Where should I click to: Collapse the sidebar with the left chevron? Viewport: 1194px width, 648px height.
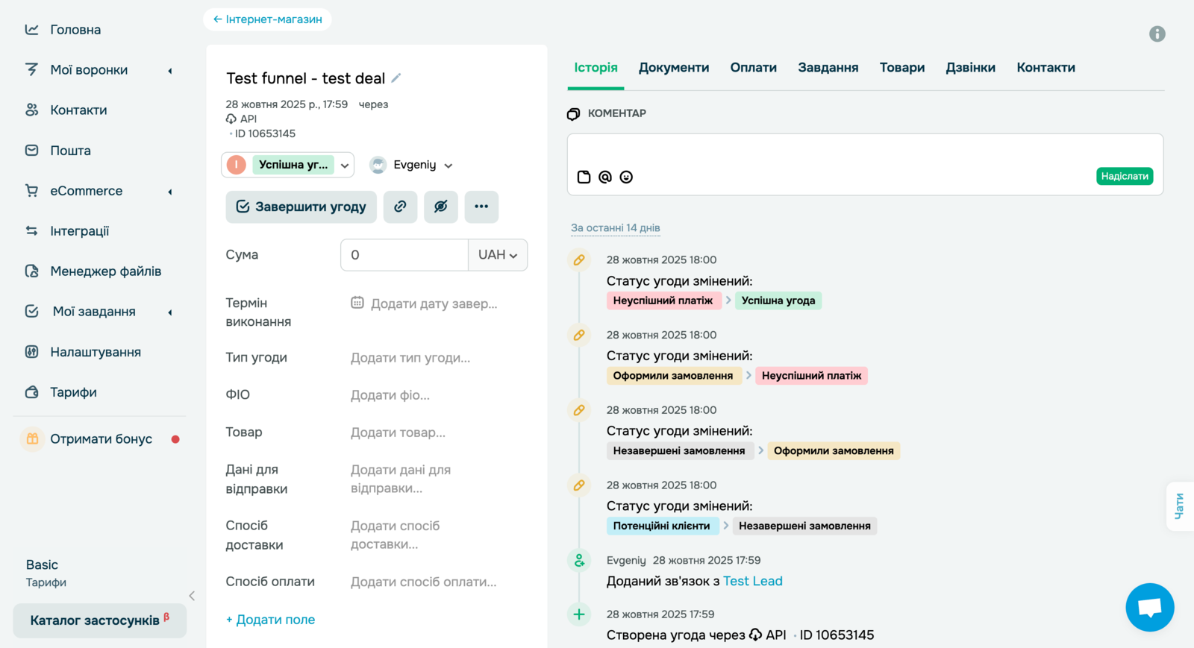[x=192, y=596]
